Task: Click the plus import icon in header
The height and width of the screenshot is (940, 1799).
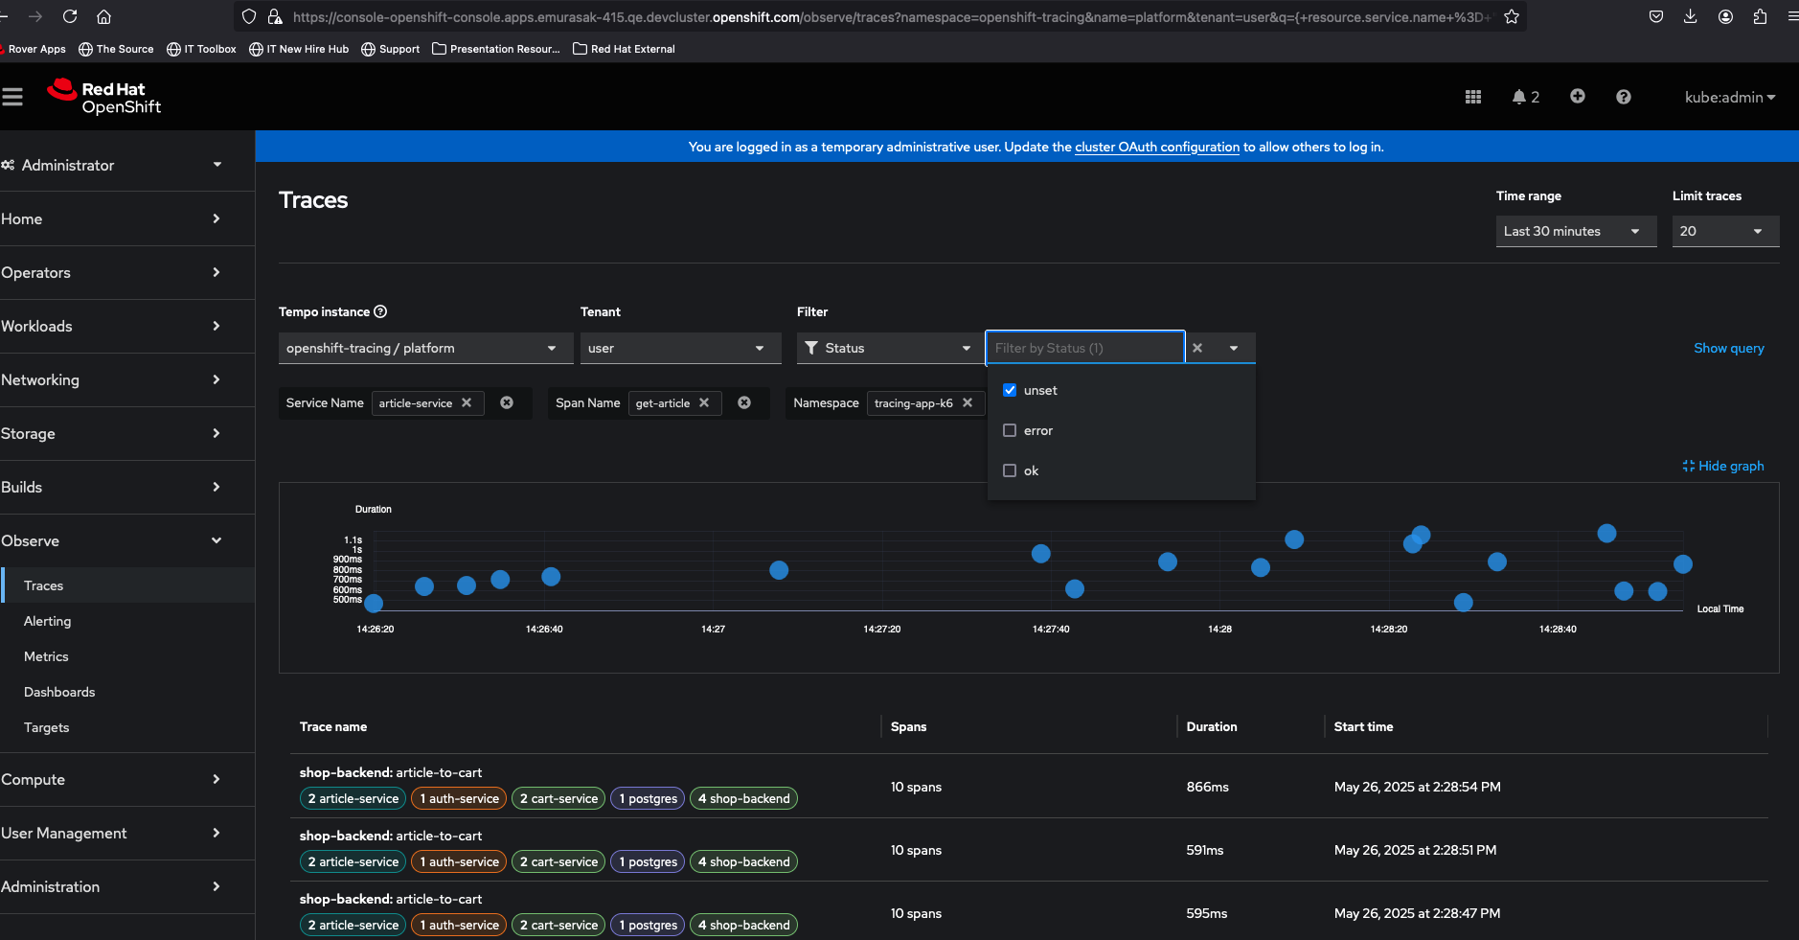Action: point(1577,97)
